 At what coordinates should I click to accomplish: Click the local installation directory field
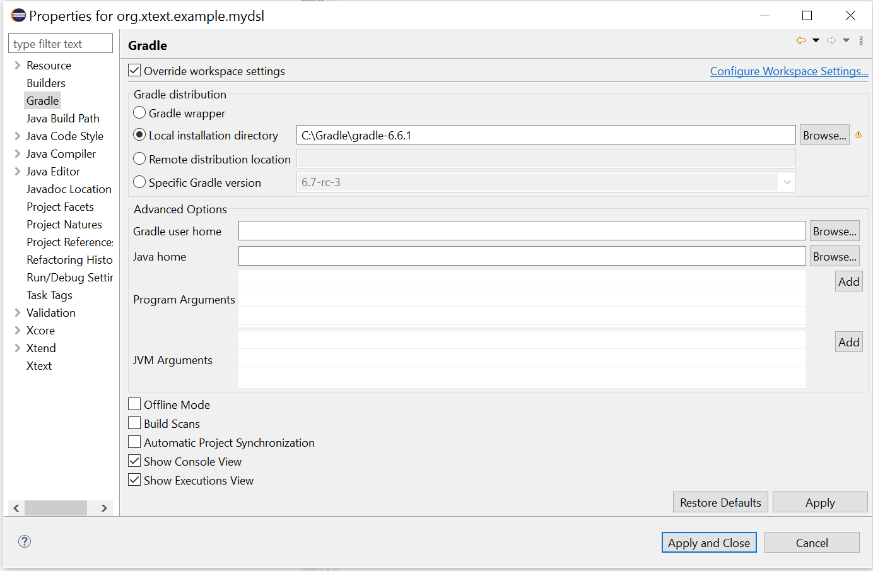[x=546, y=135]
